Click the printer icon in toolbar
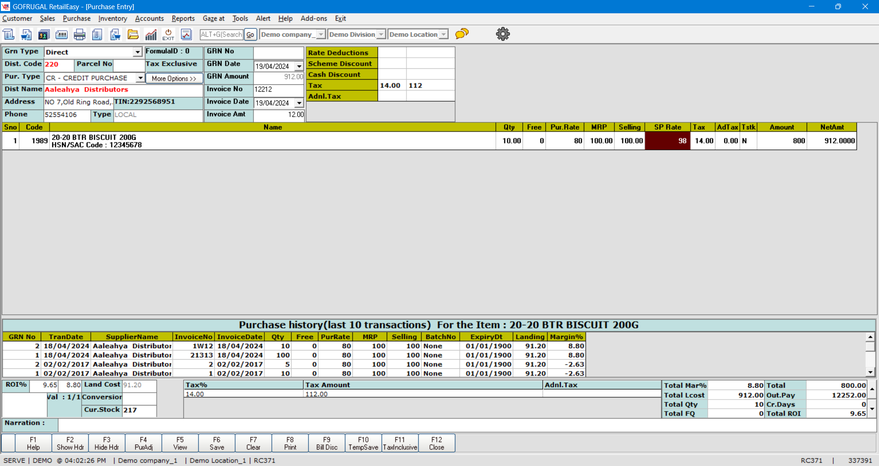879x466 pixels. [79, 34]
